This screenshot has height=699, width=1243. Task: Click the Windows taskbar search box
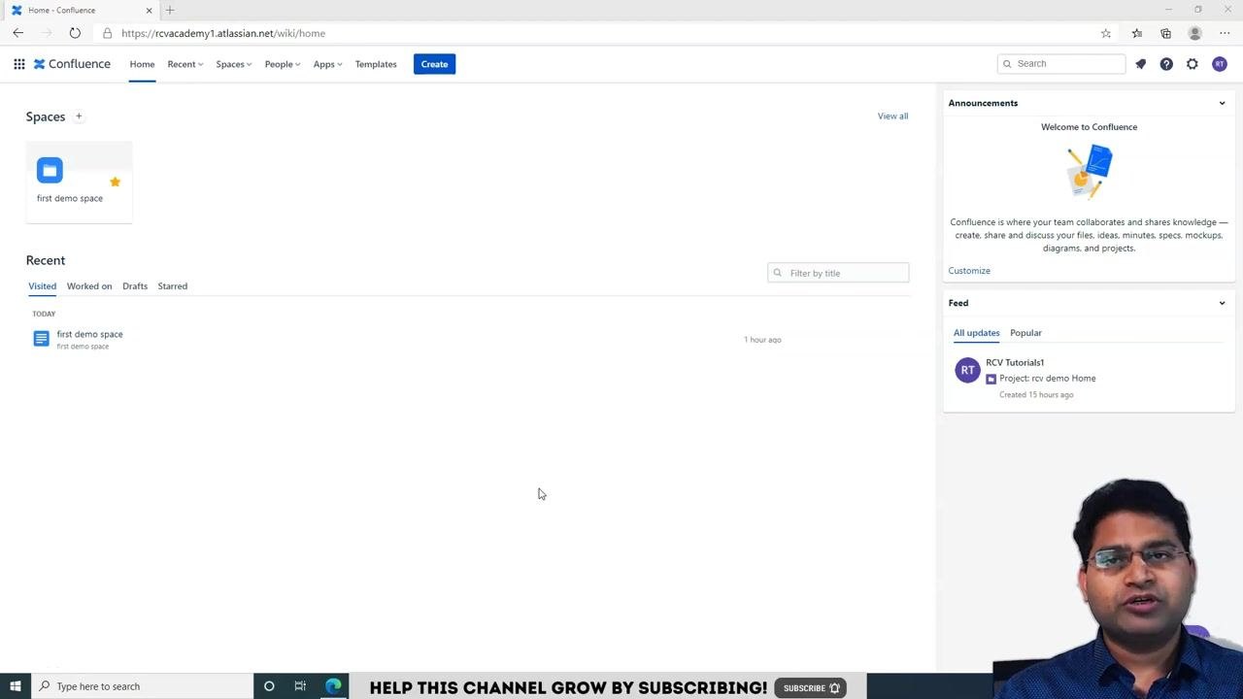tap(143, 686)
